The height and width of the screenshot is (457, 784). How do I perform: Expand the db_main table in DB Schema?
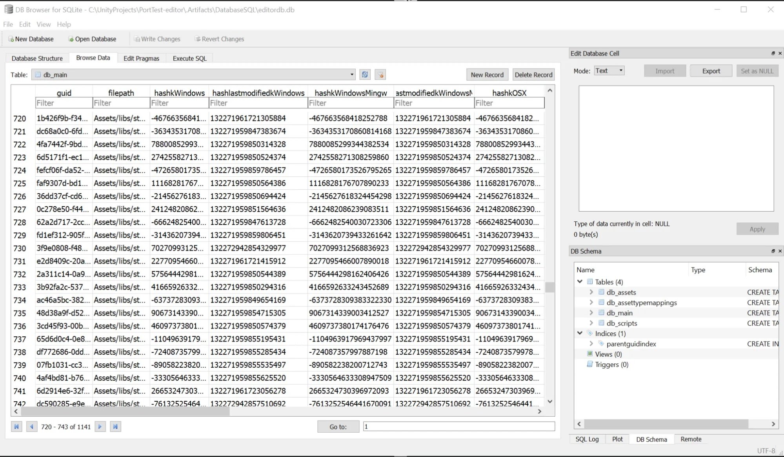pos(591,312)
